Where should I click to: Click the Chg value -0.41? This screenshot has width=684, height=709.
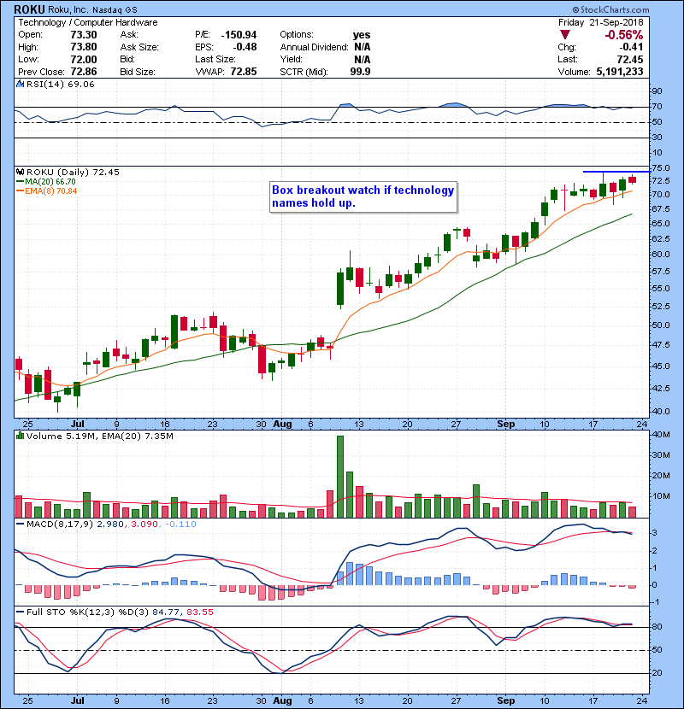(631, 47)
